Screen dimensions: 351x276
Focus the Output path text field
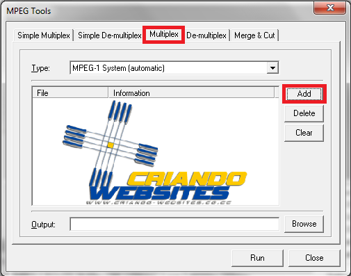pyautogui.click(x=174, y=224)
